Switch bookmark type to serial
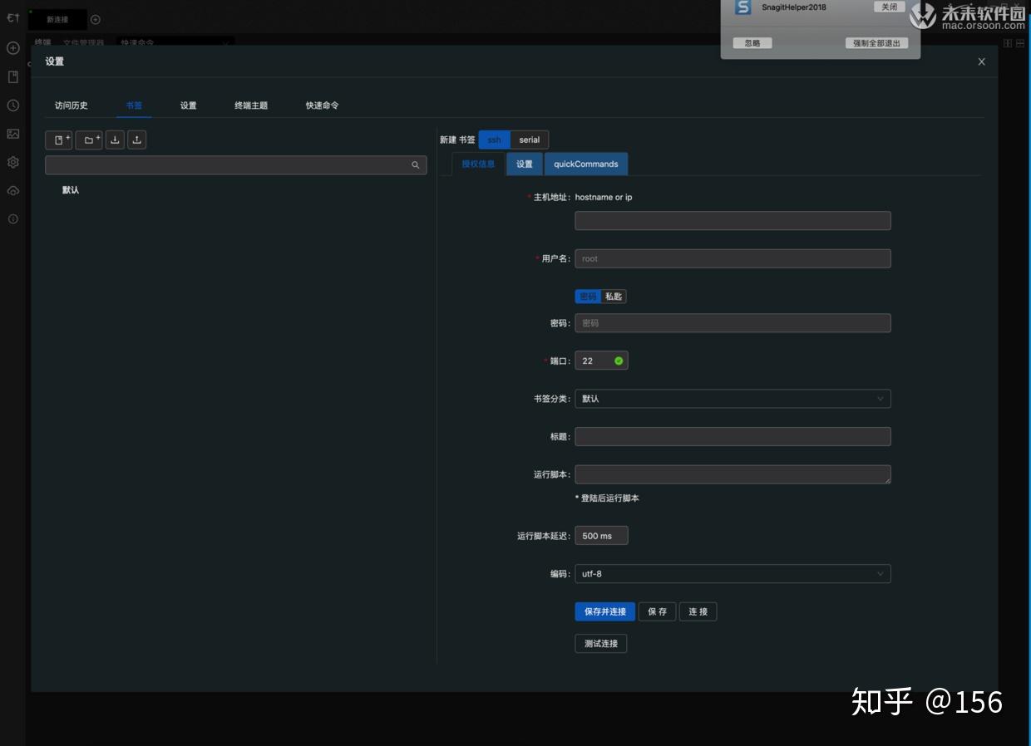Image resolution: width=1031 pixels, height=746 pixels. [530, 140]
